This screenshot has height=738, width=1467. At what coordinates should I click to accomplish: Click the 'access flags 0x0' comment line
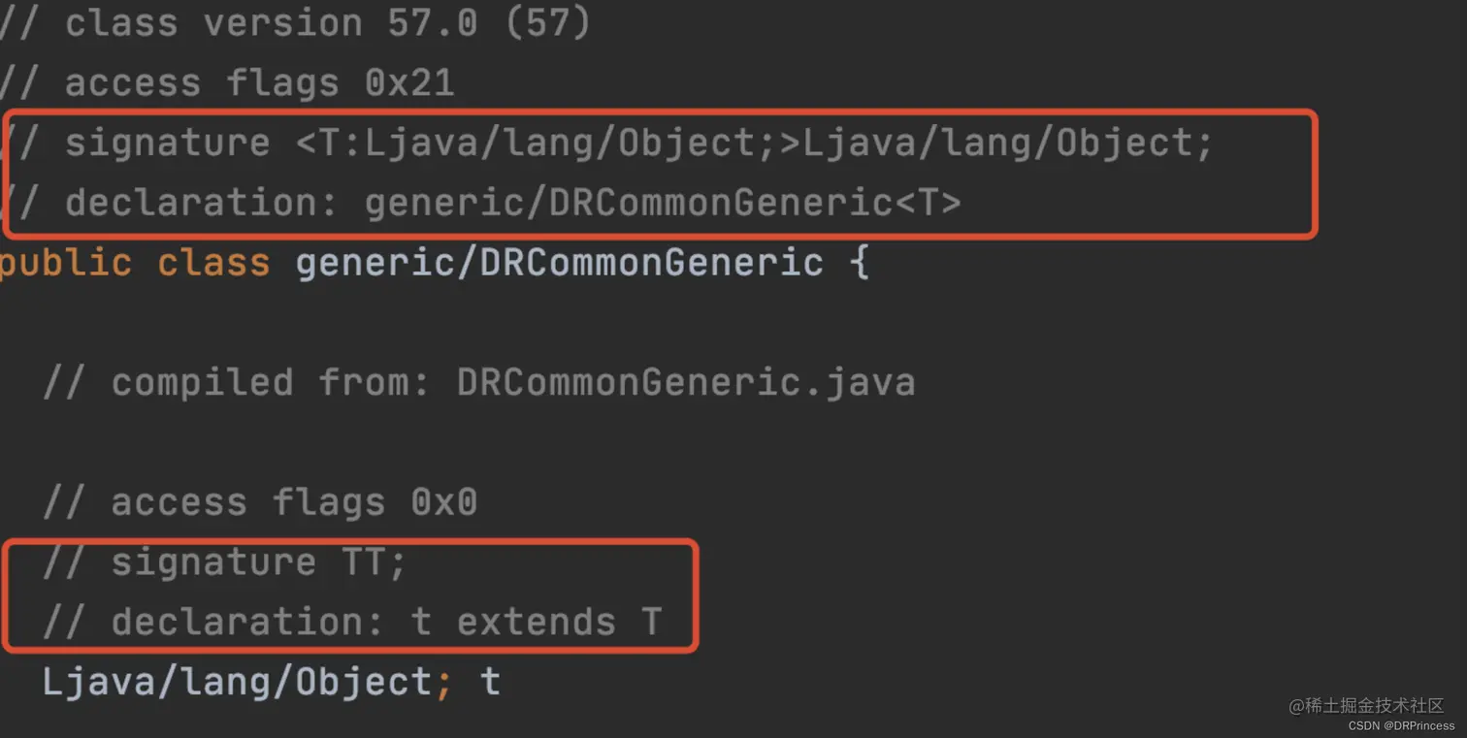pyautogui.click(x=260, y=502)
